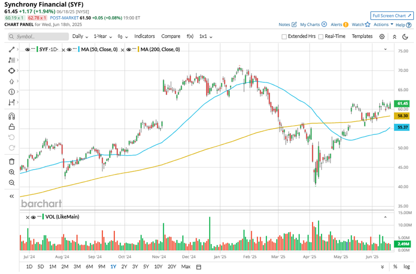Open the My Charts link

pos(313,24)
